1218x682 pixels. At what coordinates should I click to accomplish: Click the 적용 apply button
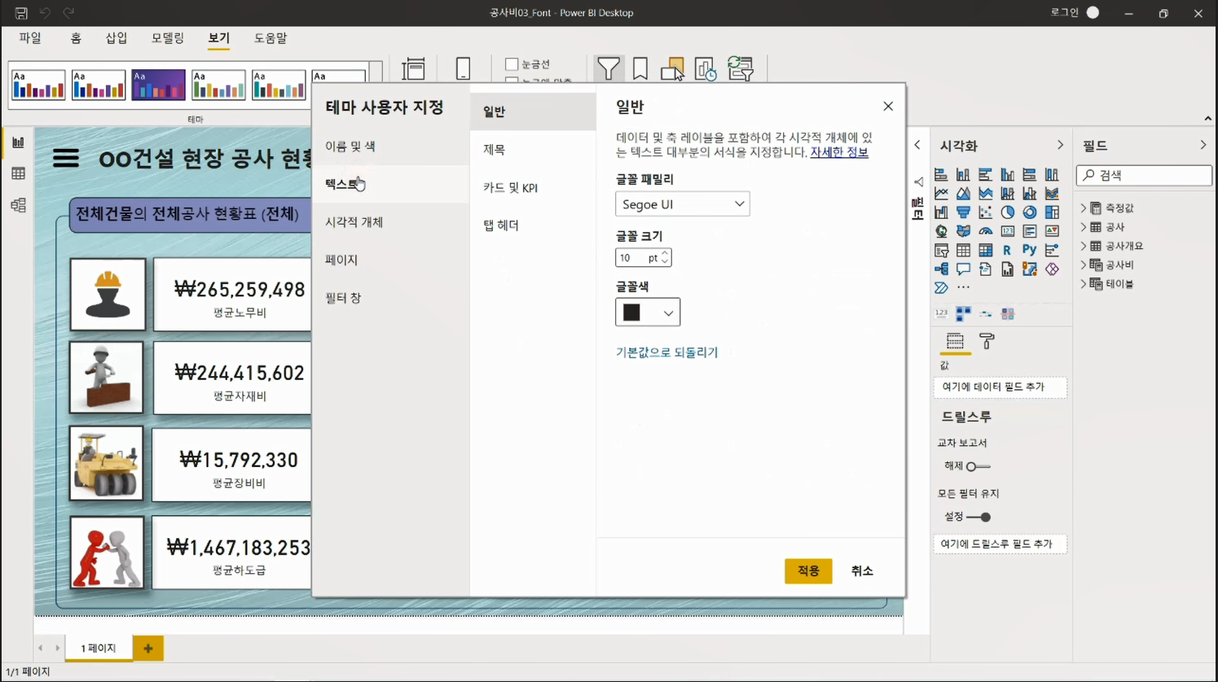click(808, 571)
